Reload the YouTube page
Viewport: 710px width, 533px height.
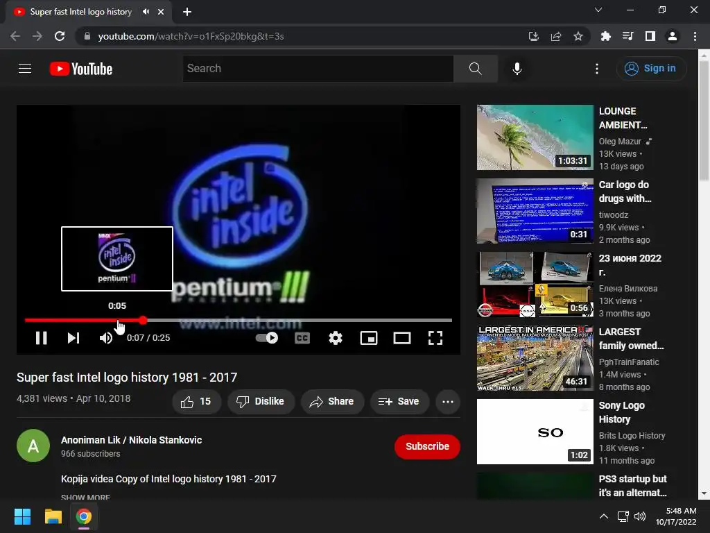tap(60, 36)
